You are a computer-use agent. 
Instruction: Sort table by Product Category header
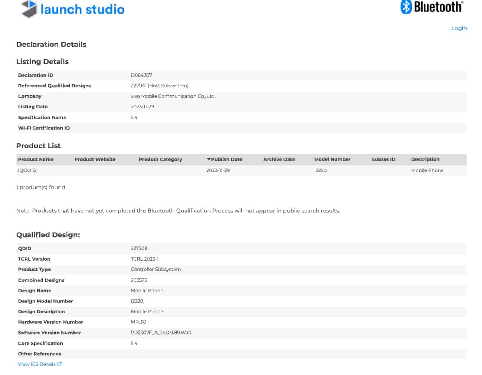[x=160, y=159]
